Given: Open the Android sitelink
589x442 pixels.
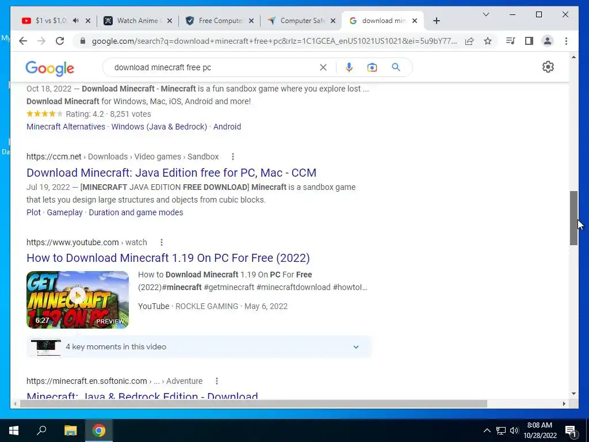Looking at the screenshot, I should point(227,127).
